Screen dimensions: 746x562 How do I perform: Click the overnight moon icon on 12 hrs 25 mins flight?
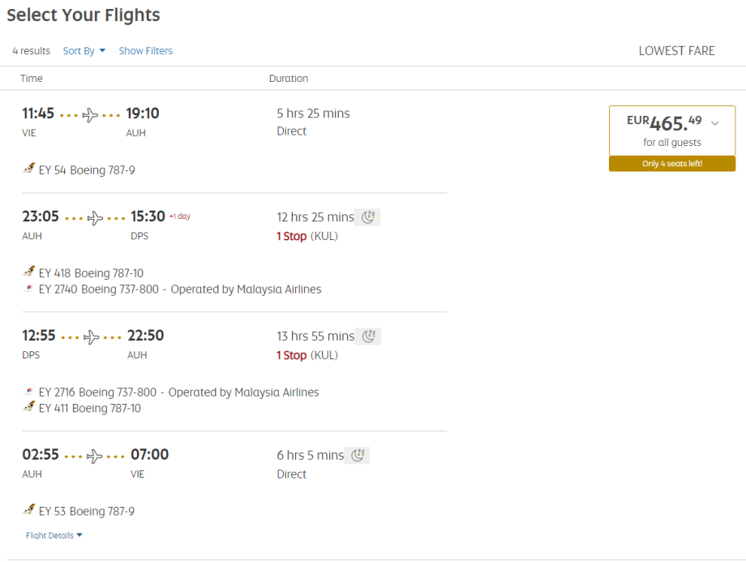click(x=369, y=217)
